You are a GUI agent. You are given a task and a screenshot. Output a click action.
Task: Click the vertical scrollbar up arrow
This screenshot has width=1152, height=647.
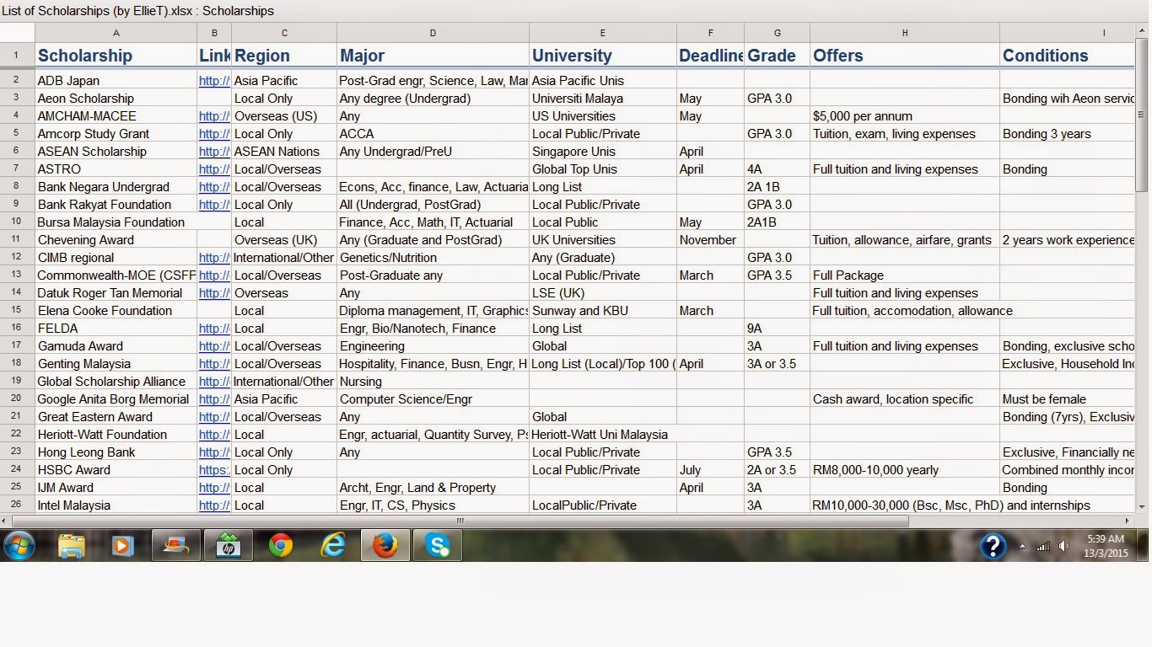coord(1143,29)
